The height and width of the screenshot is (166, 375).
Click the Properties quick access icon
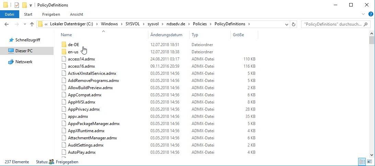click(16, 5)
